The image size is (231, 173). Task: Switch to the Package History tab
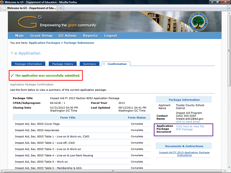point(62,64)
